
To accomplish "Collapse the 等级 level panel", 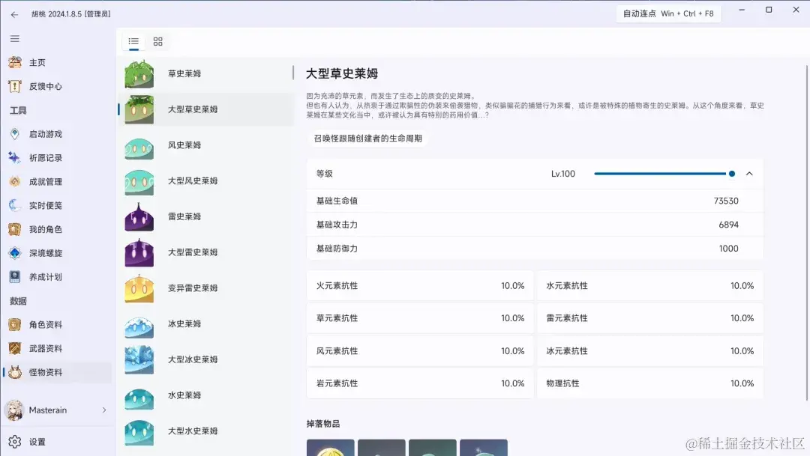I will click(x=749, y=173).
